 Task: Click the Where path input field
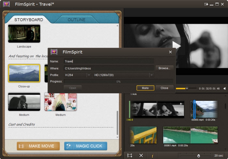pyautogui.click(x=109, y=68)
